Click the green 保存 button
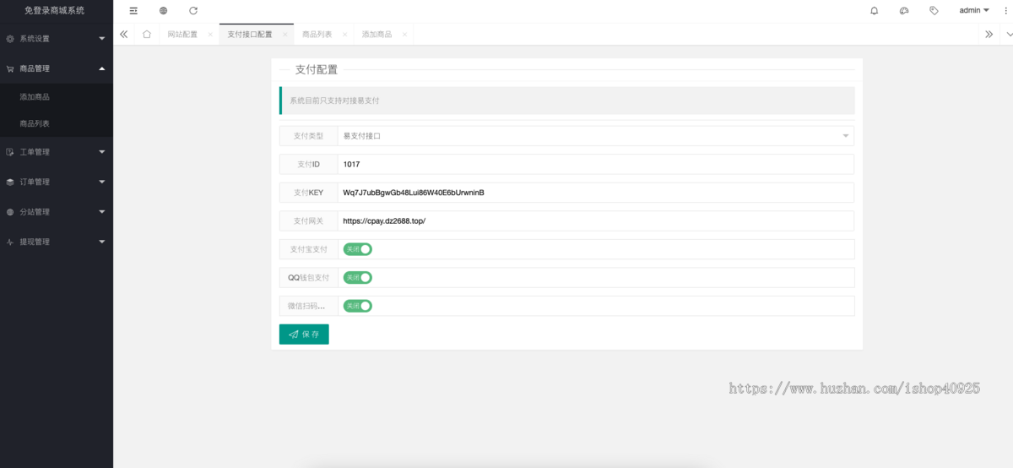Image resolution: width=1013 pixels, height=468 pixels. click(x=304, y=335)
